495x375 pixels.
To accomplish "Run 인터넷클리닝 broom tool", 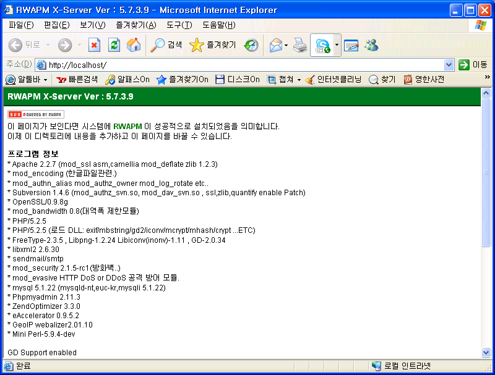I will pyautogui.click(x=333, y=80).
